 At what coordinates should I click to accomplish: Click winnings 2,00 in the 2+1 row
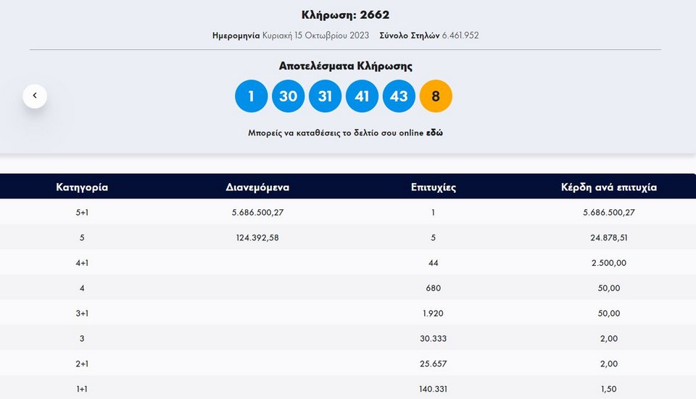(x=609, y=364)
